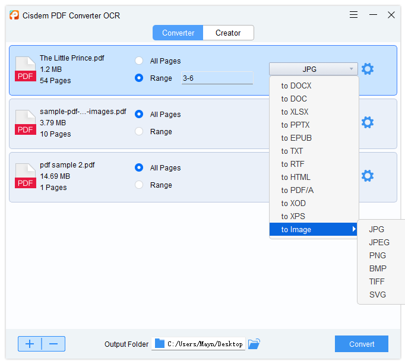The width and height of the screenshot is (405, 364).
Task: Switch to the Creator tab
Action: pos(228,33)
